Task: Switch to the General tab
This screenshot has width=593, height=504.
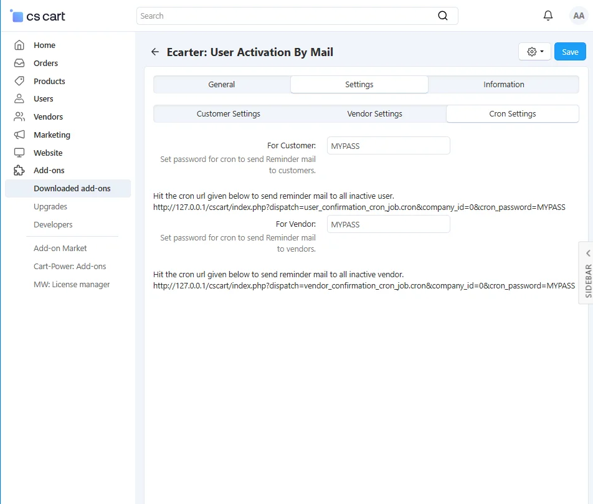Action: pos(222,85)
